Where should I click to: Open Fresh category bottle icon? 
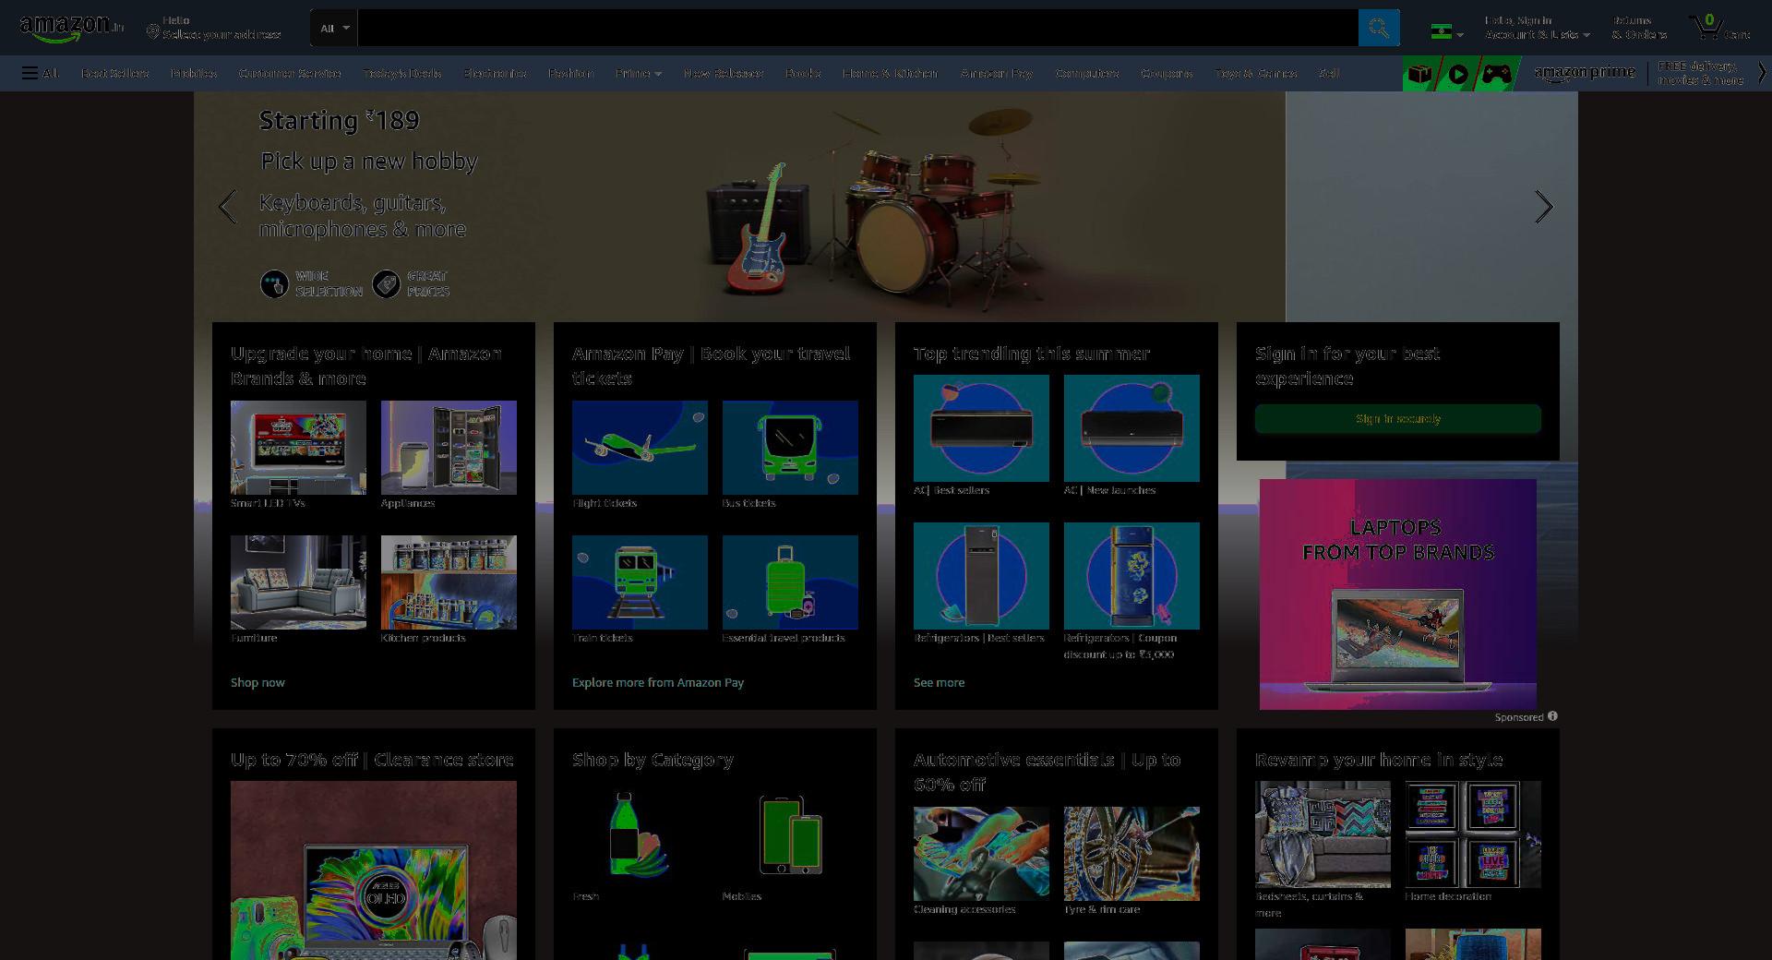(640, 834)
